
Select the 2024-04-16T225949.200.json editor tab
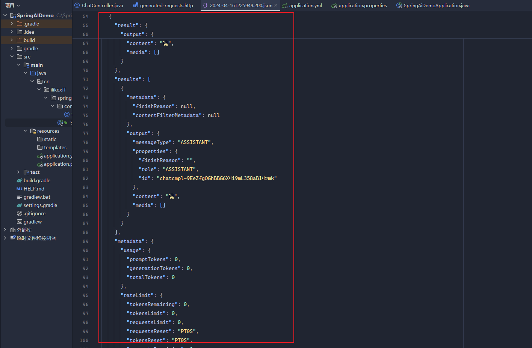coord(240,6)
